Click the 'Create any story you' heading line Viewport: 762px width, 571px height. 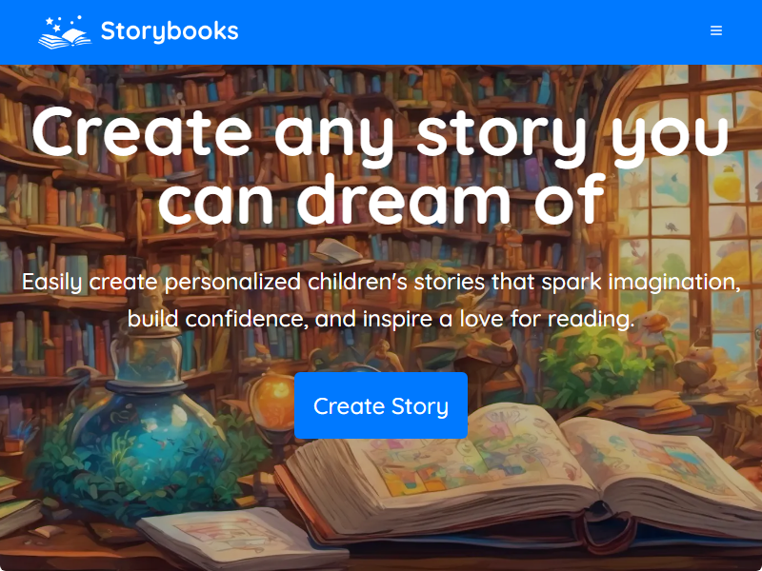pos(381,132)
